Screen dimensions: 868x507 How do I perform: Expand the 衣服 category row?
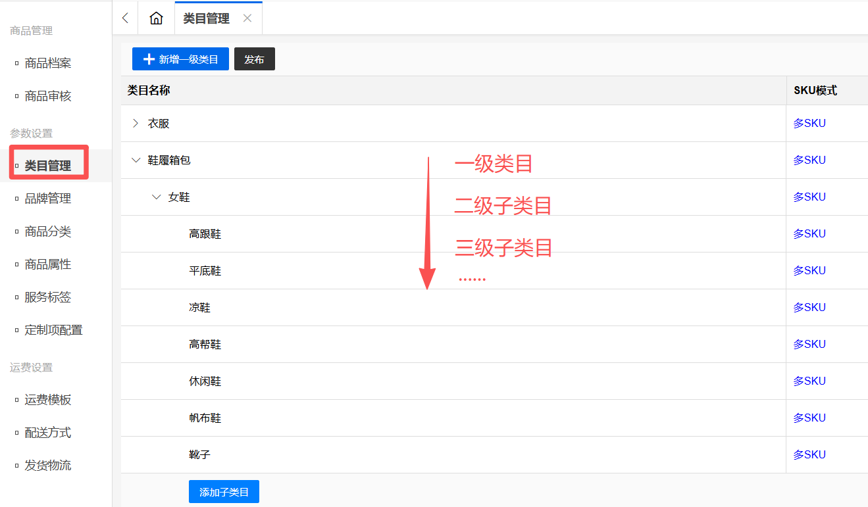tap(136, 124)
